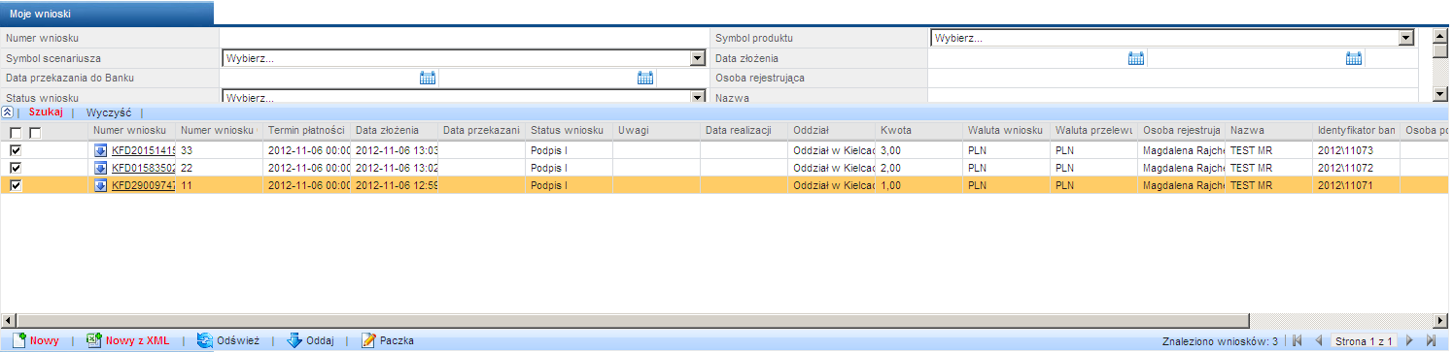Click arrow icon in row KFD20151415
This screenshot has width=1454, height=352.
click(x=101, y=151)
